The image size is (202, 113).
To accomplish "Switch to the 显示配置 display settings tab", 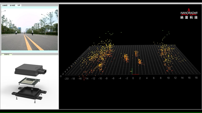I will point(12,5).
